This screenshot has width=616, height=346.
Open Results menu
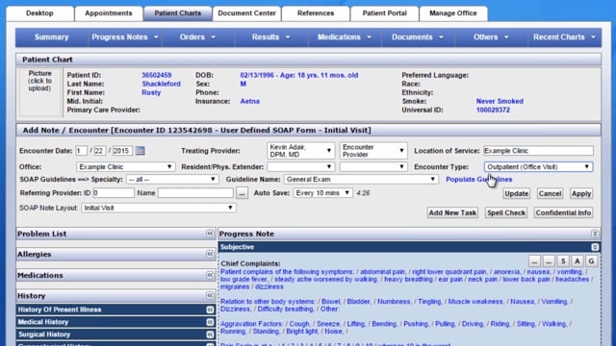coord(270,37)
